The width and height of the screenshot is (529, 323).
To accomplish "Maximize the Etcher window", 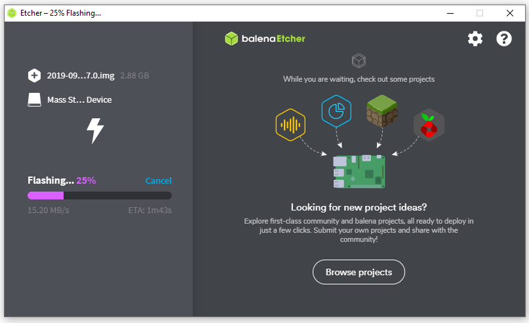I will pyautogui.click(x=480, y=13).
